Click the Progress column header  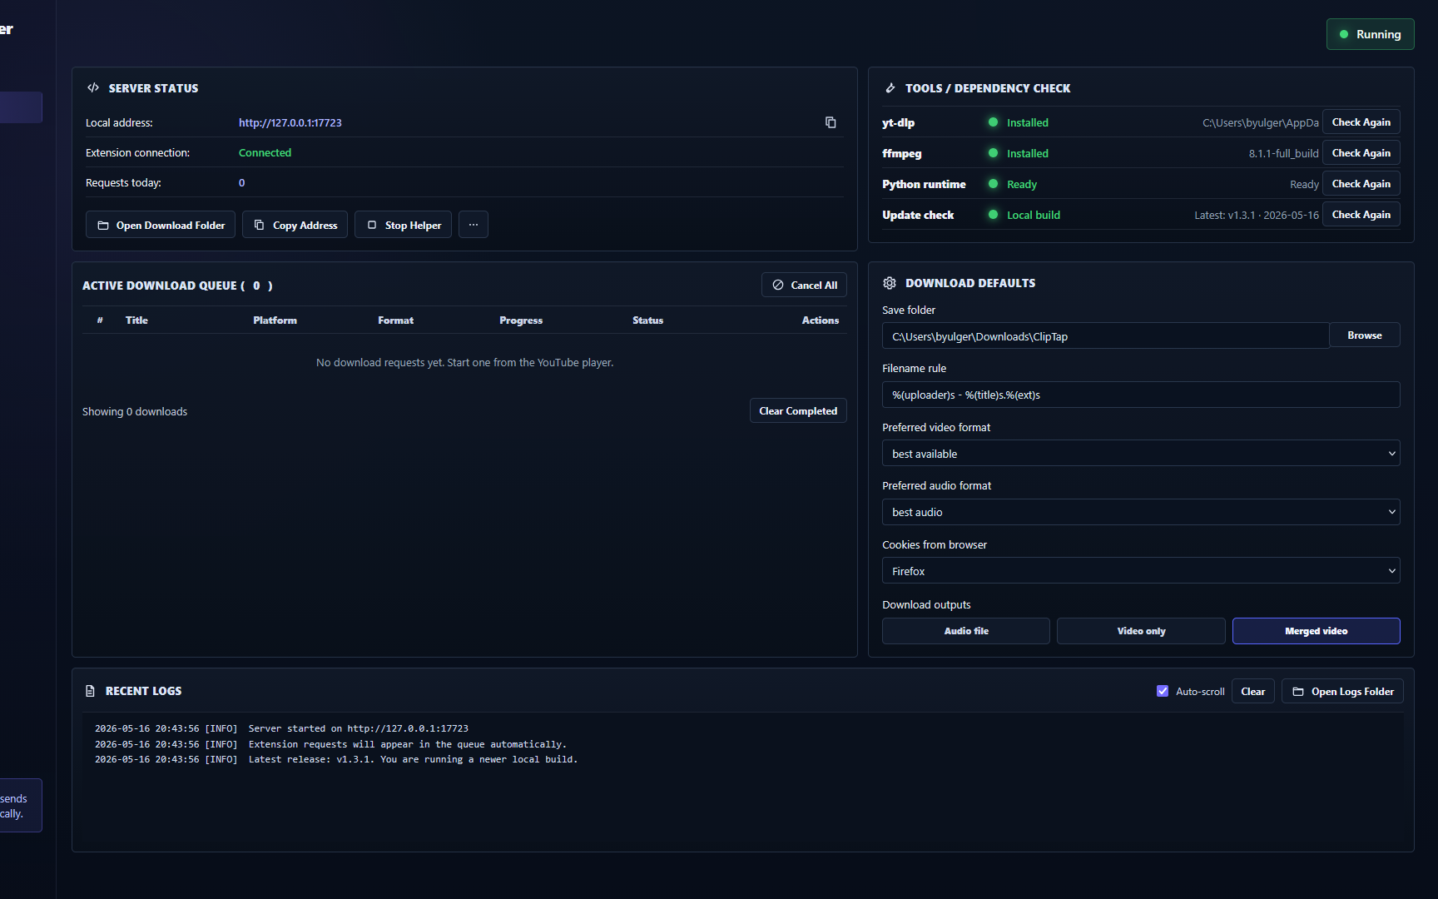(x=521, y=320)
